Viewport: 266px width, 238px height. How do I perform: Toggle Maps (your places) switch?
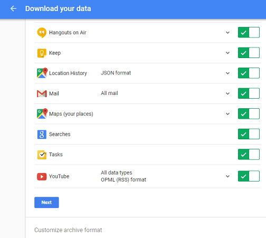tap(249, 113)
